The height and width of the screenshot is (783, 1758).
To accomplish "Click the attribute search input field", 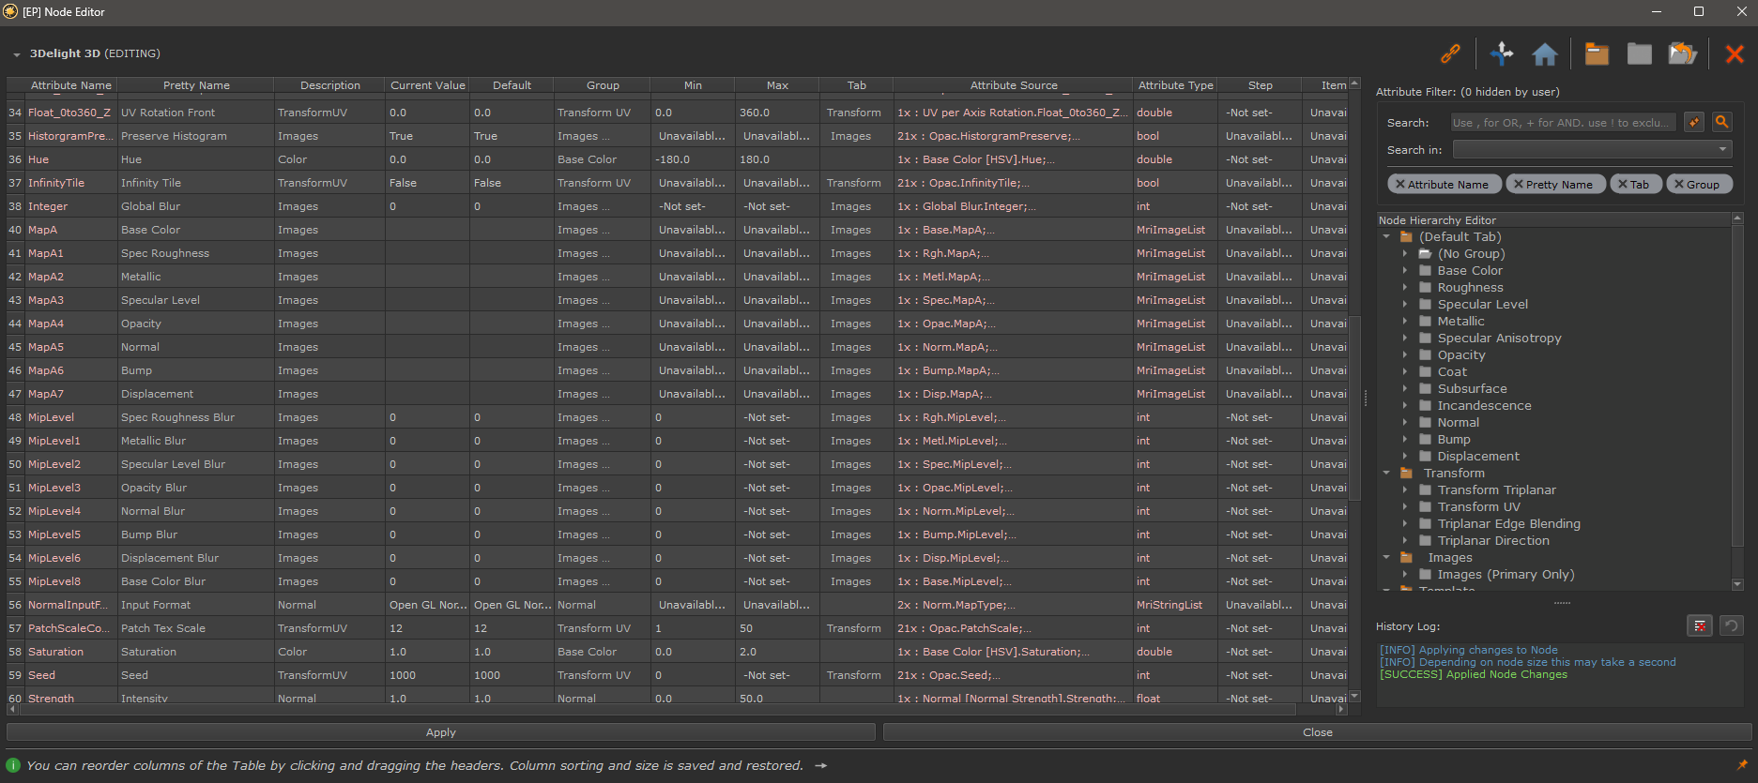I will (1562, 123).
